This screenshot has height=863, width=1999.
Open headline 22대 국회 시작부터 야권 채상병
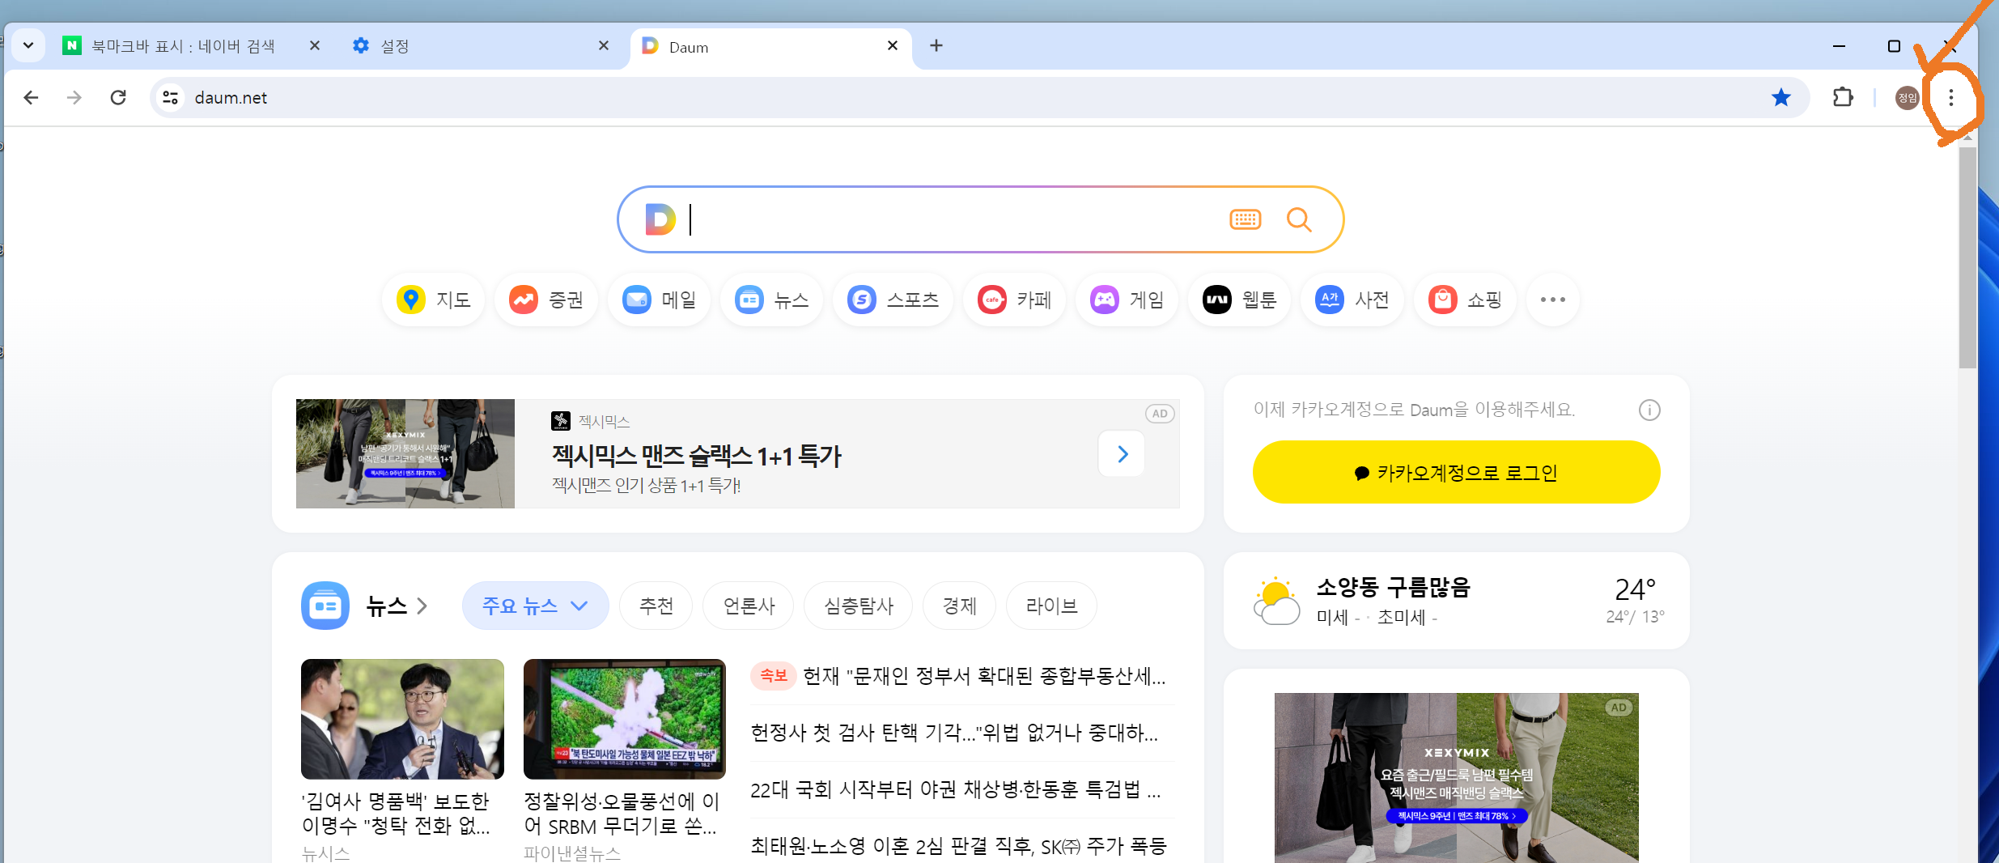coord(956,789)
